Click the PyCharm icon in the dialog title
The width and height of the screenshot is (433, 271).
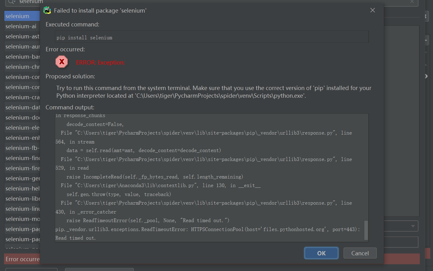[x=47, y=10]
